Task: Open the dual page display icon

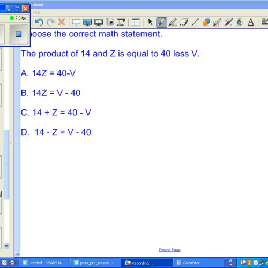Action: pyautogui.click(x=99, y=23)
